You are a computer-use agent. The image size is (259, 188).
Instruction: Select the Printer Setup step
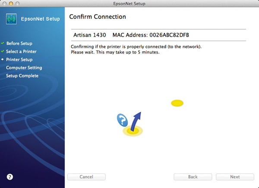point(19,60)
